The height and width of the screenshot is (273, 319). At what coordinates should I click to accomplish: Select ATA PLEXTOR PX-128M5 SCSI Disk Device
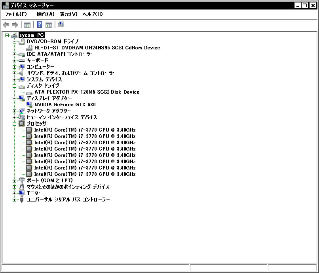coord(87,92)
